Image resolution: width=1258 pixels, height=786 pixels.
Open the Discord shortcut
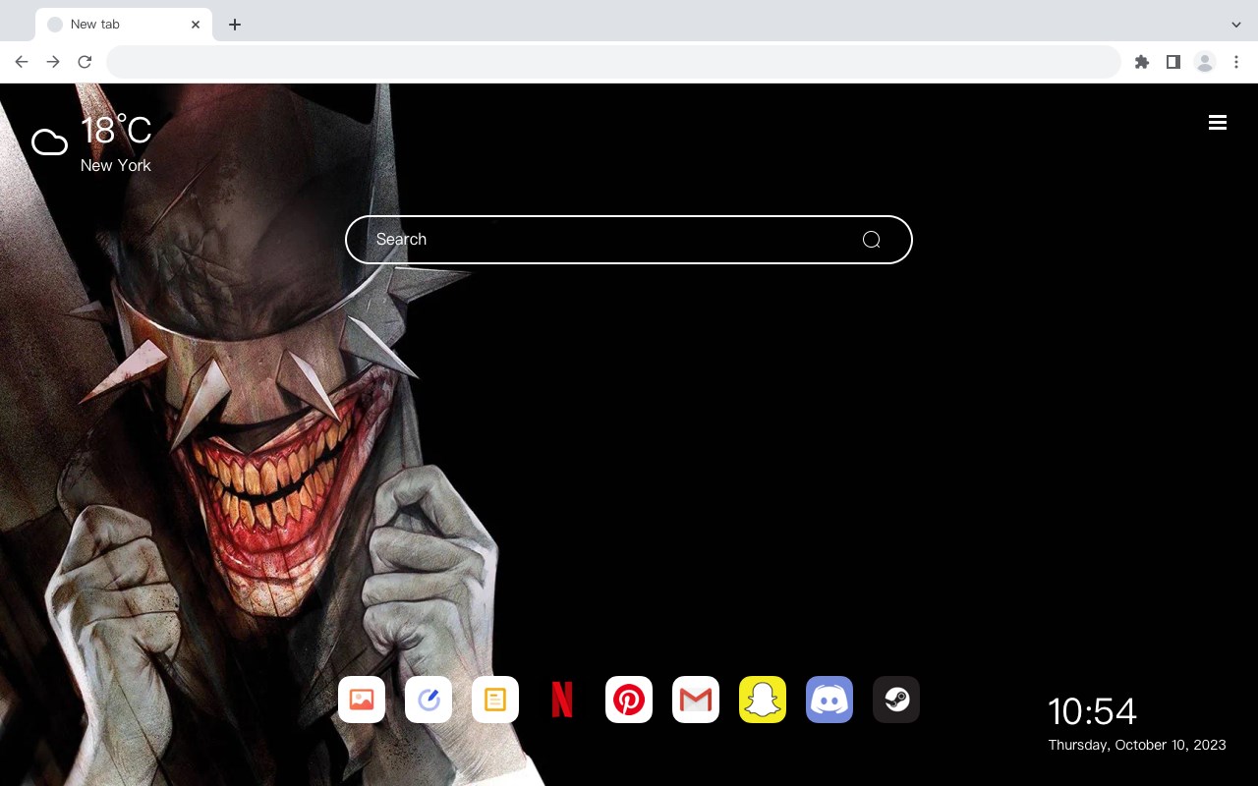point(829,700)
